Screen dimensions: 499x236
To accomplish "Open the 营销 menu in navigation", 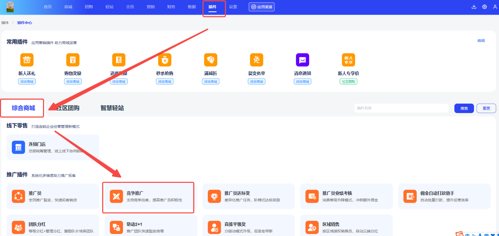I will pos(151,7).
